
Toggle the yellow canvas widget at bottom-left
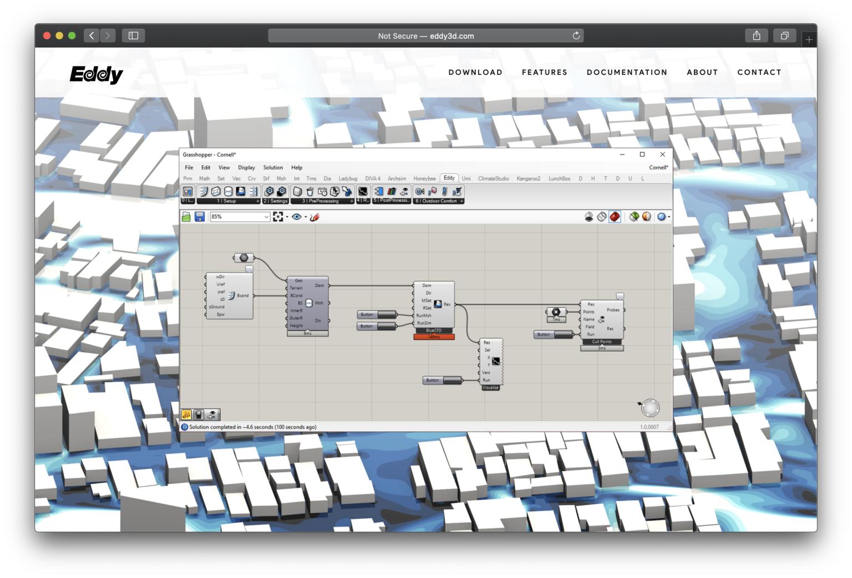coord(186,415)
